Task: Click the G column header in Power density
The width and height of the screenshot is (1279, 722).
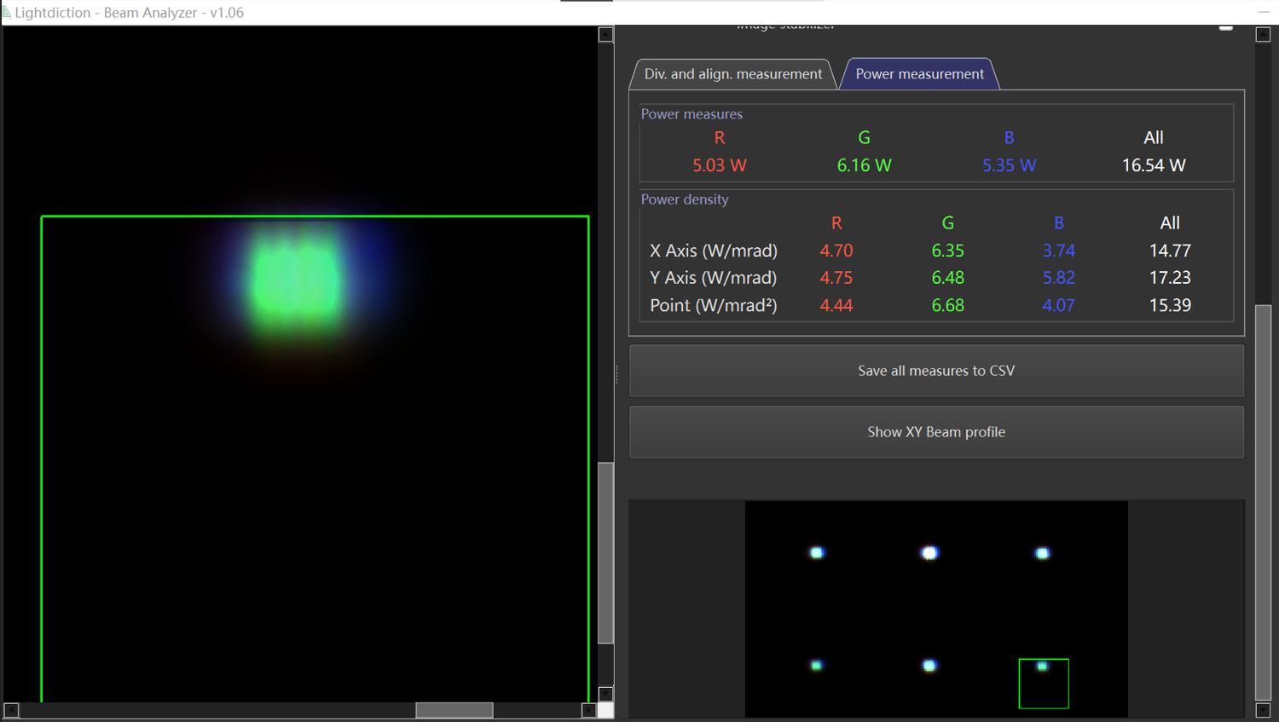Action: 948,222
